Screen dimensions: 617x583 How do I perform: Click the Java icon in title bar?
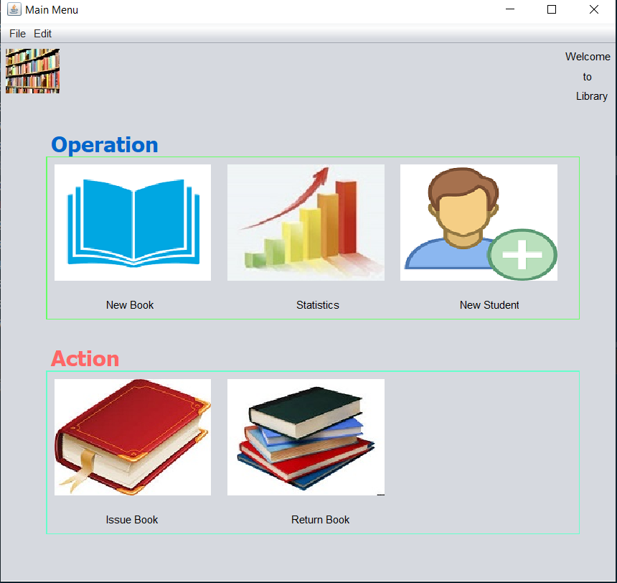[14, 10]
